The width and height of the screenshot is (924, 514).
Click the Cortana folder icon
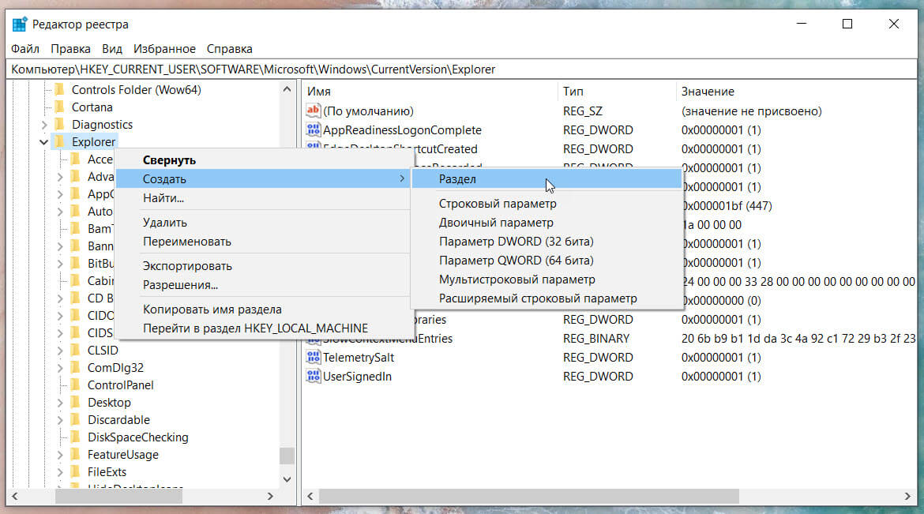59,107
